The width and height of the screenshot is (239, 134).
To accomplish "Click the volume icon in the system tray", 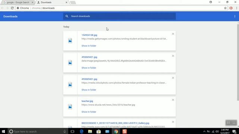I will click(217, 131).
